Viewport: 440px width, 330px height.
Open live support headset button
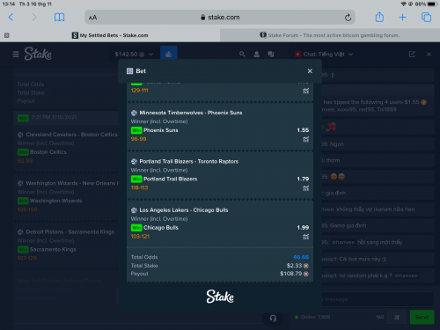coord(273,319)
